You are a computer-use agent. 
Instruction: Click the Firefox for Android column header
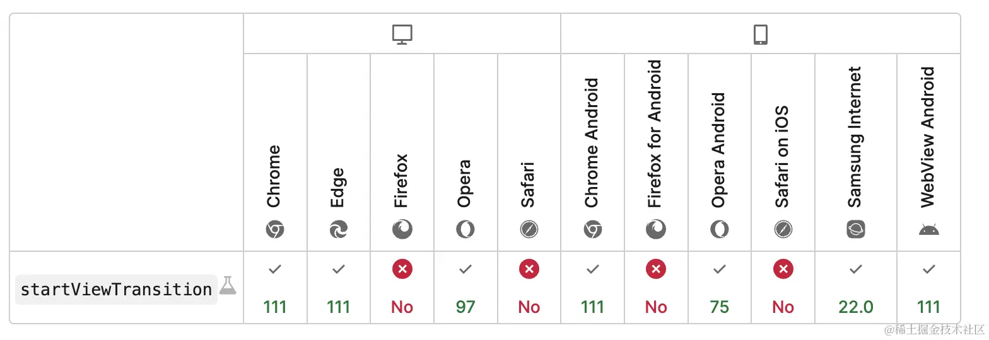[x=656, y=151]
